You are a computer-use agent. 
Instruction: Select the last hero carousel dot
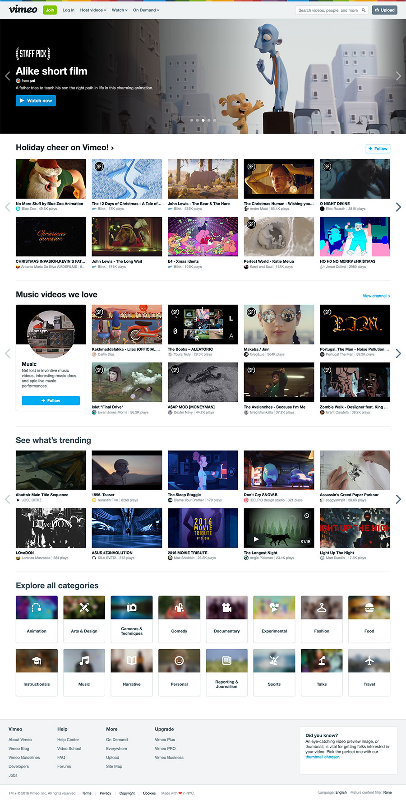(x=215, y=120)
